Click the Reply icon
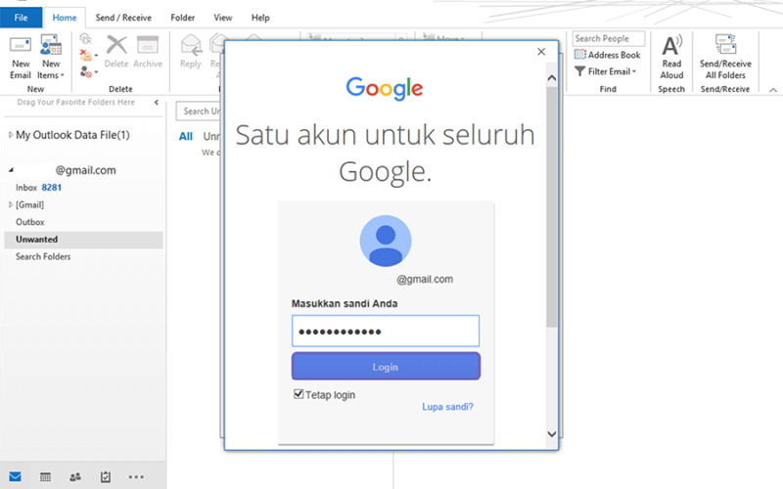This screenshot has width=783, height=489. 191,45
